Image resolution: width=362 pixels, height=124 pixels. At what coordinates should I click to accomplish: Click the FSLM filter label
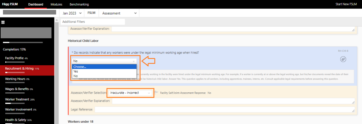point(92,13)
